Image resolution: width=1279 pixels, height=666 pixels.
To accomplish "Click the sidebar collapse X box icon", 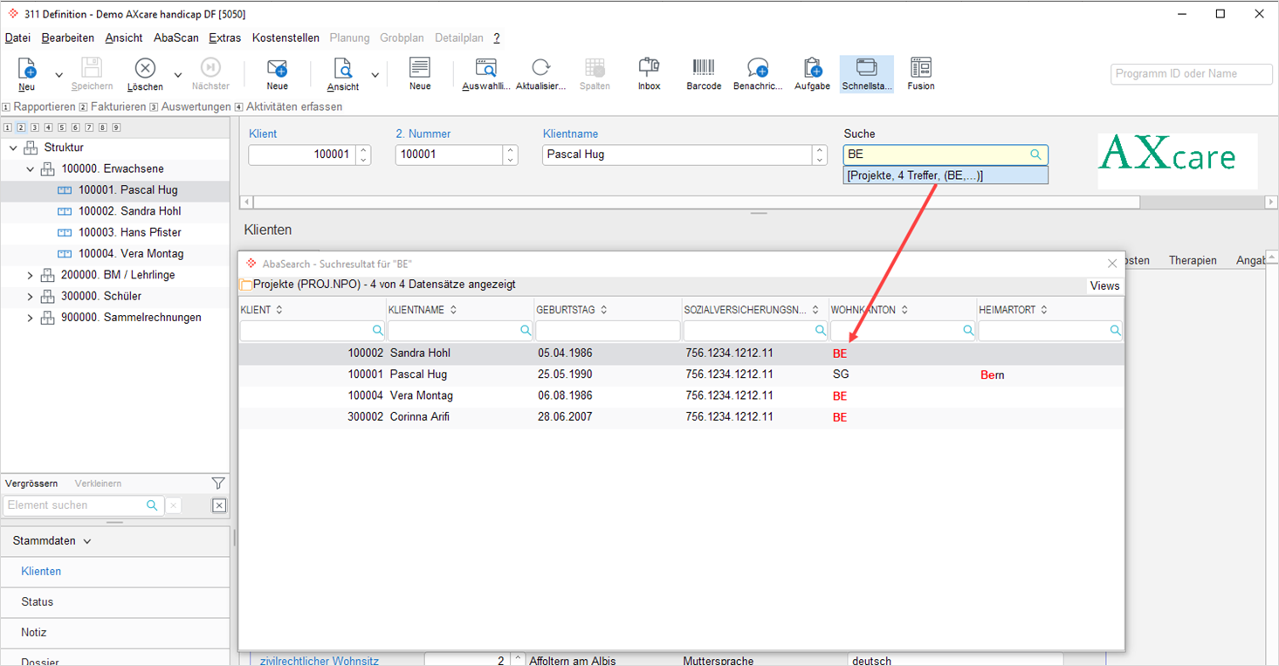I will (219, 505).
